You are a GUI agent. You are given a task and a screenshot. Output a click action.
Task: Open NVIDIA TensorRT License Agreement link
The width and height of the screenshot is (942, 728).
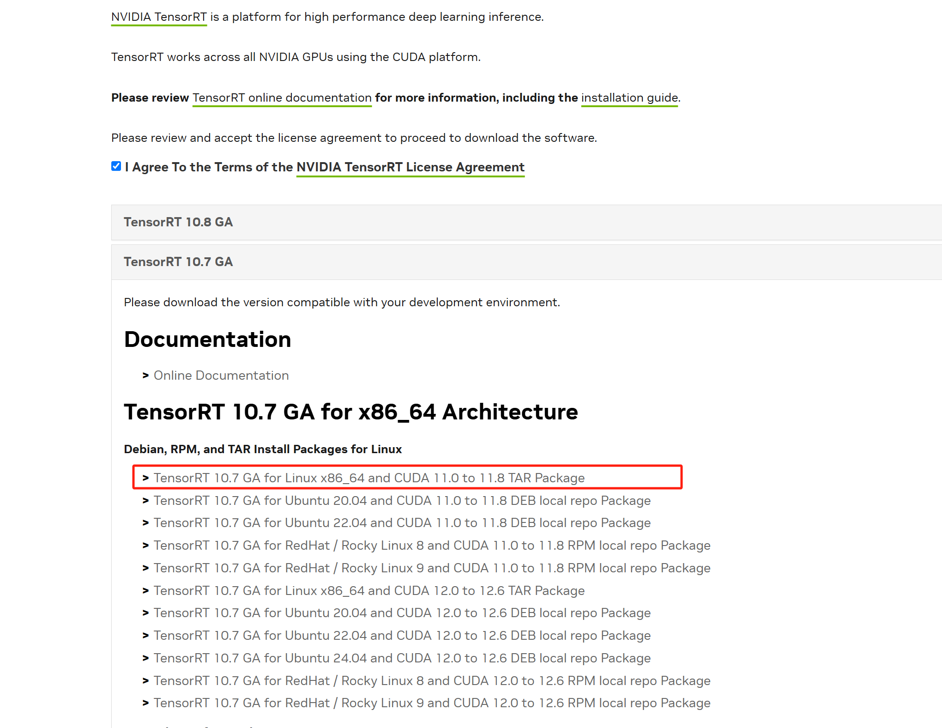(x=410, y=167)
